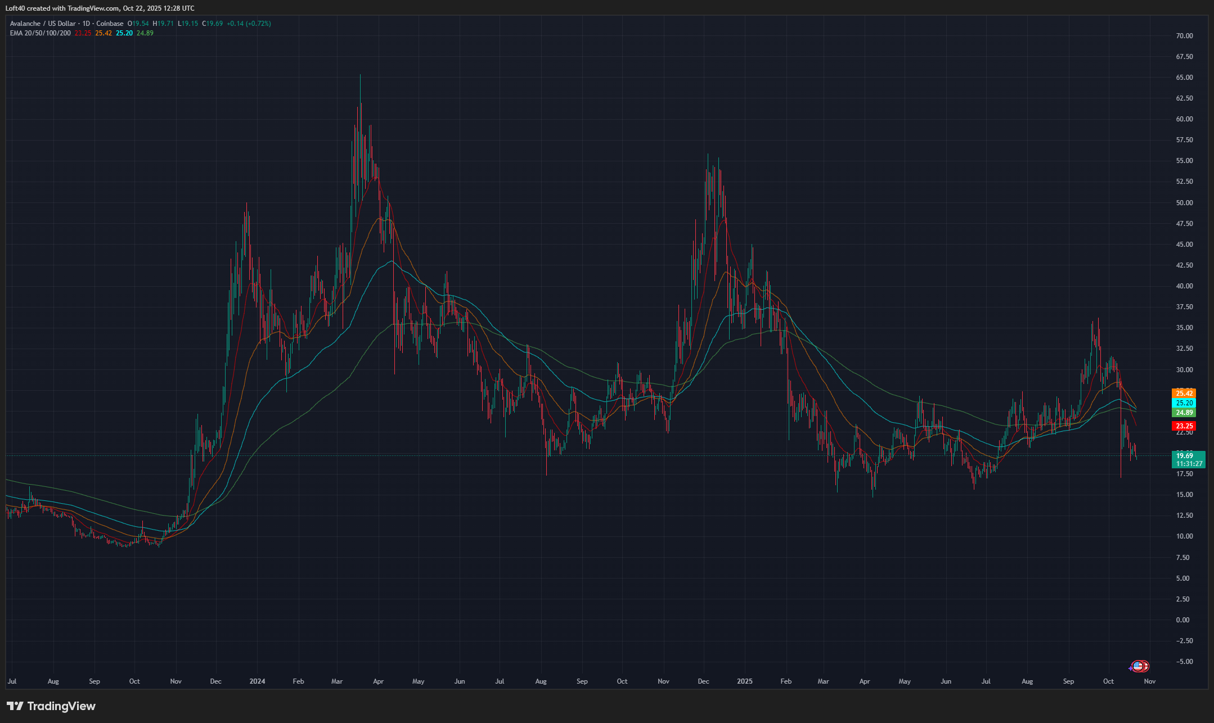Click the 70.00 level on price scale
The image size is (1214, 723).
coord(1184,36)
